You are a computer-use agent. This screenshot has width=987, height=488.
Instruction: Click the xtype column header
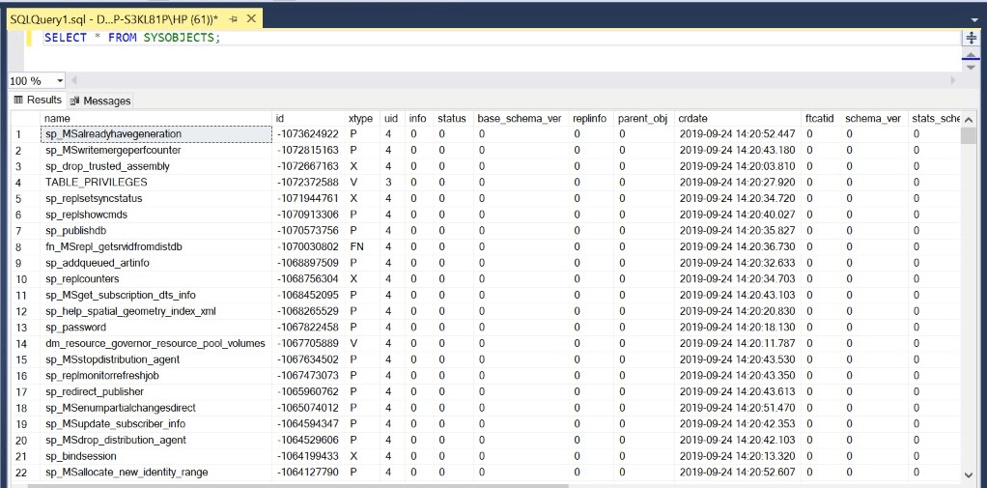click(x=362, y=119)
